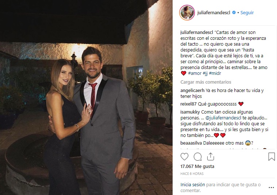Click Inicia sesión login link
This screenshot has height=195, width=277.
coord(193,185)
